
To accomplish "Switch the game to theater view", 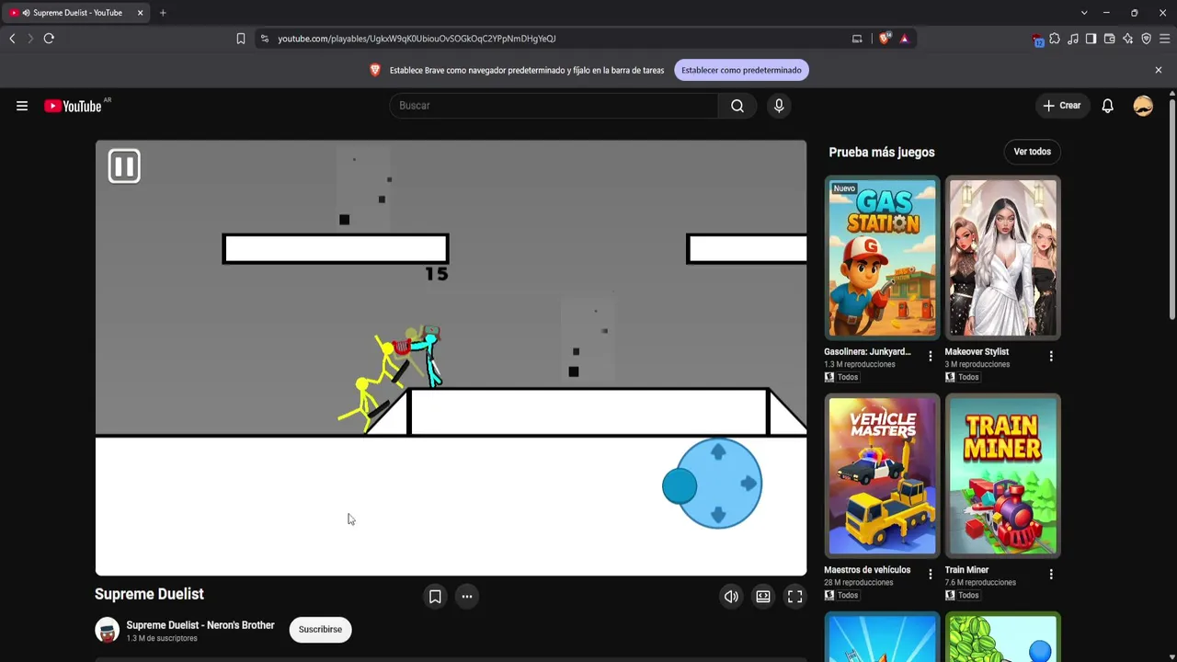I will click(x=763, y=597).
